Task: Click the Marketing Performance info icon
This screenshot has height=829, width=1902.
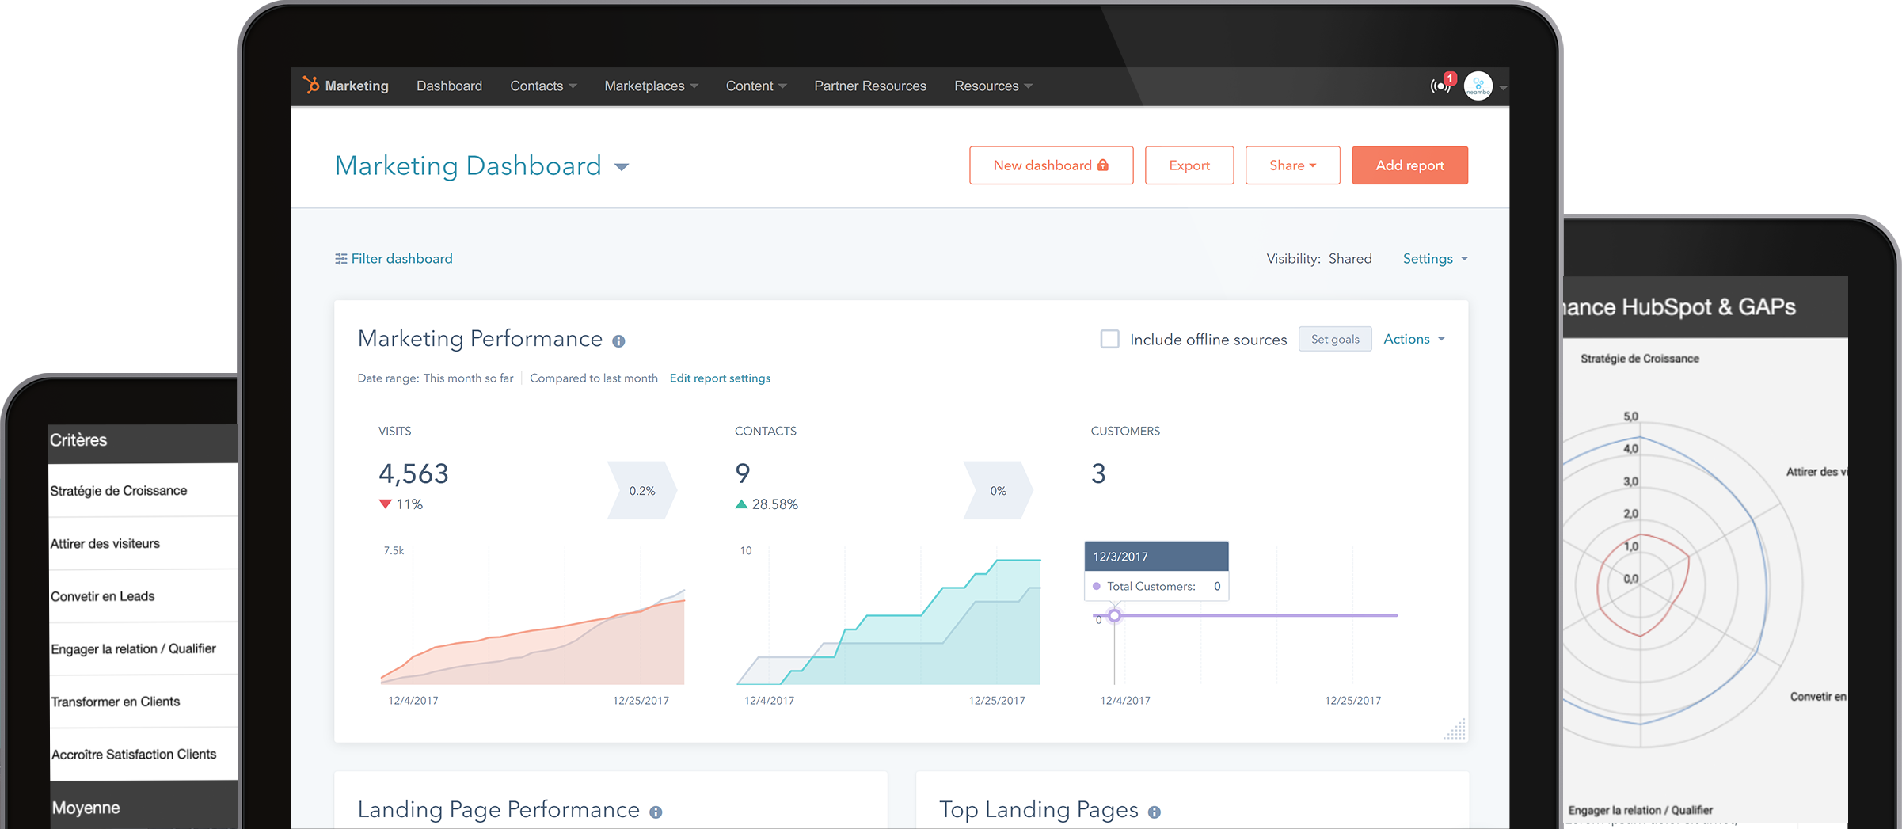Action: pos(618,341)
